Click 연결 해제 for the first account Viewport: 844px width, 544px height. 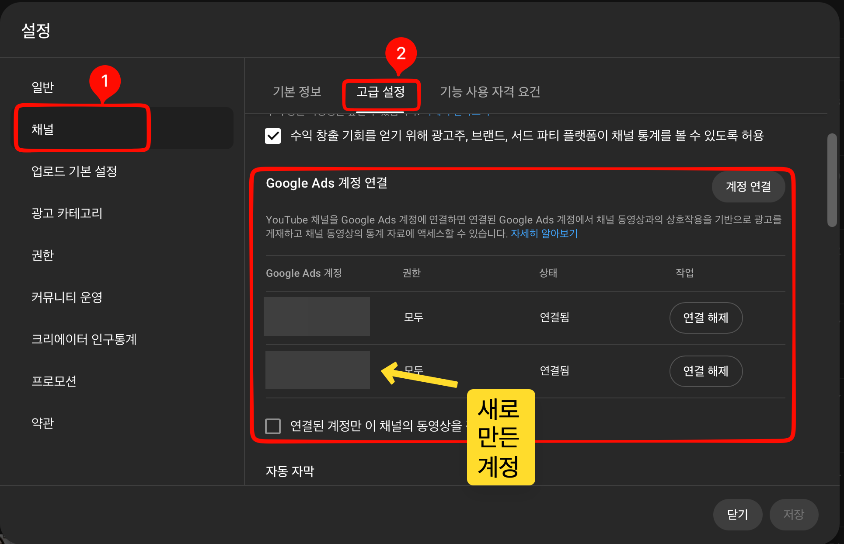pos(705,318)
